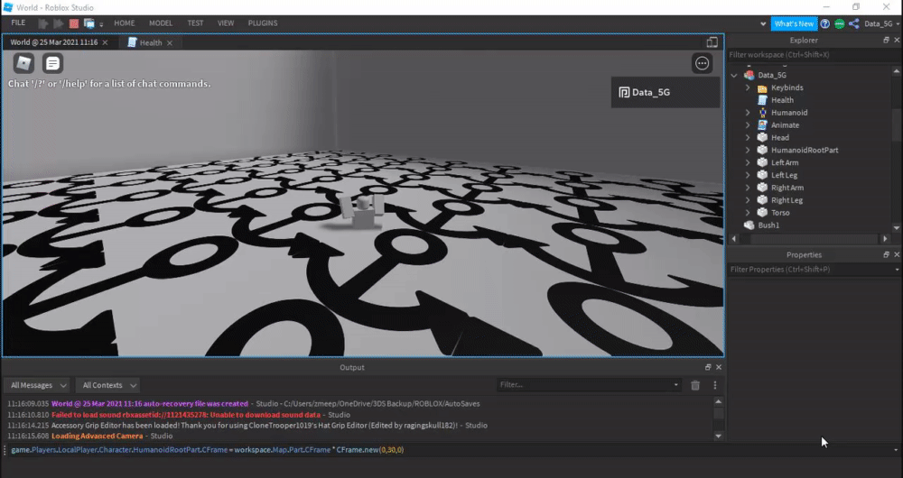The width and height of the screenshot is (903, 478).
Task: Collapse the ribbon with chevron arrow
Action: tap(763, 24)
